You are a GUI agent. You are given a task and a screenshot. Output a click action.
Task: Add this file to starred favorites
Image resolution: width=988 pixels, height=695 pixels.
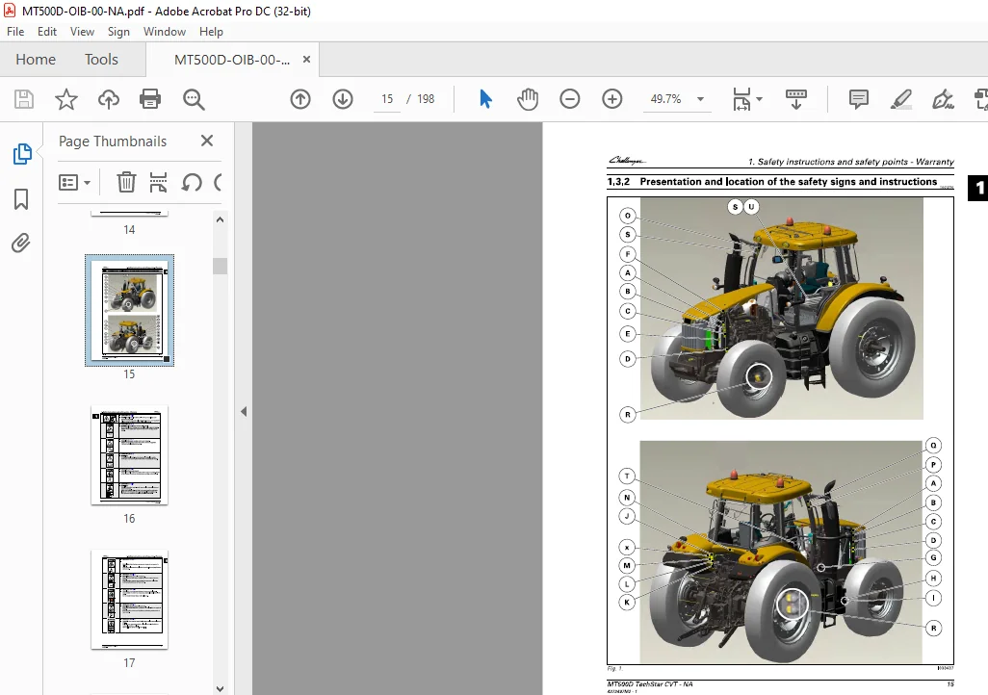pyautogui.click(x=66, y=99)
